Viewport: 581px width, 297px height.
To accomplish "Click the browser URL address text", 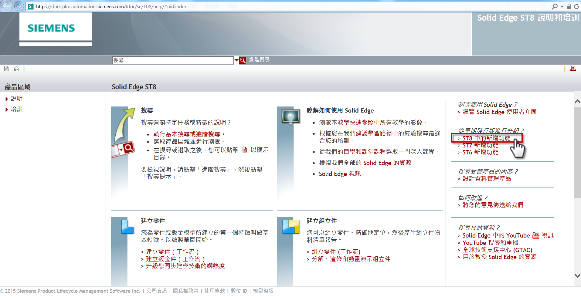I will [111, 6].
